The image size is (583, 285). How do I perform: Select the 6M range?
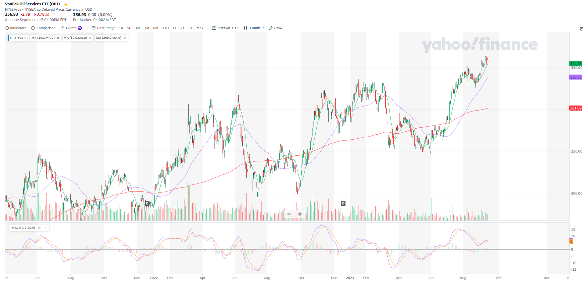coord(156,28)
